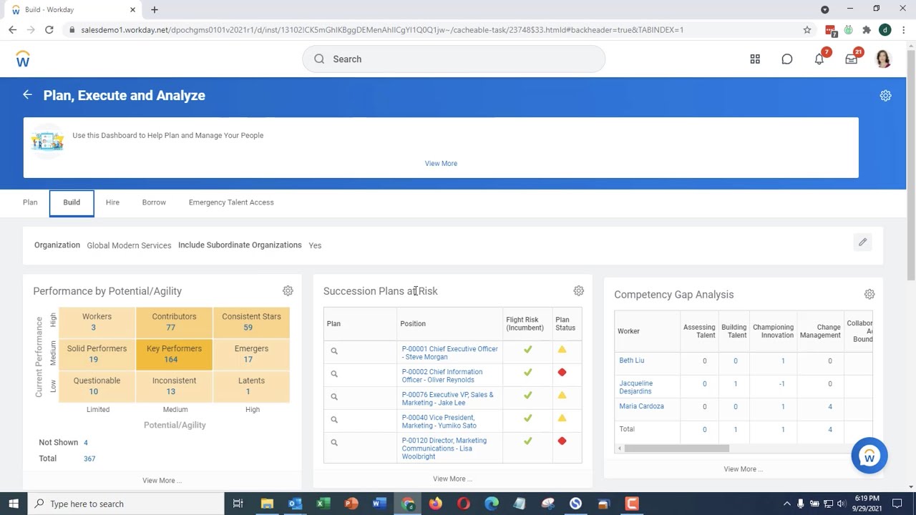Click the Workday search field
The height and width of the screenshot is (515, 916).
(454, 59)
